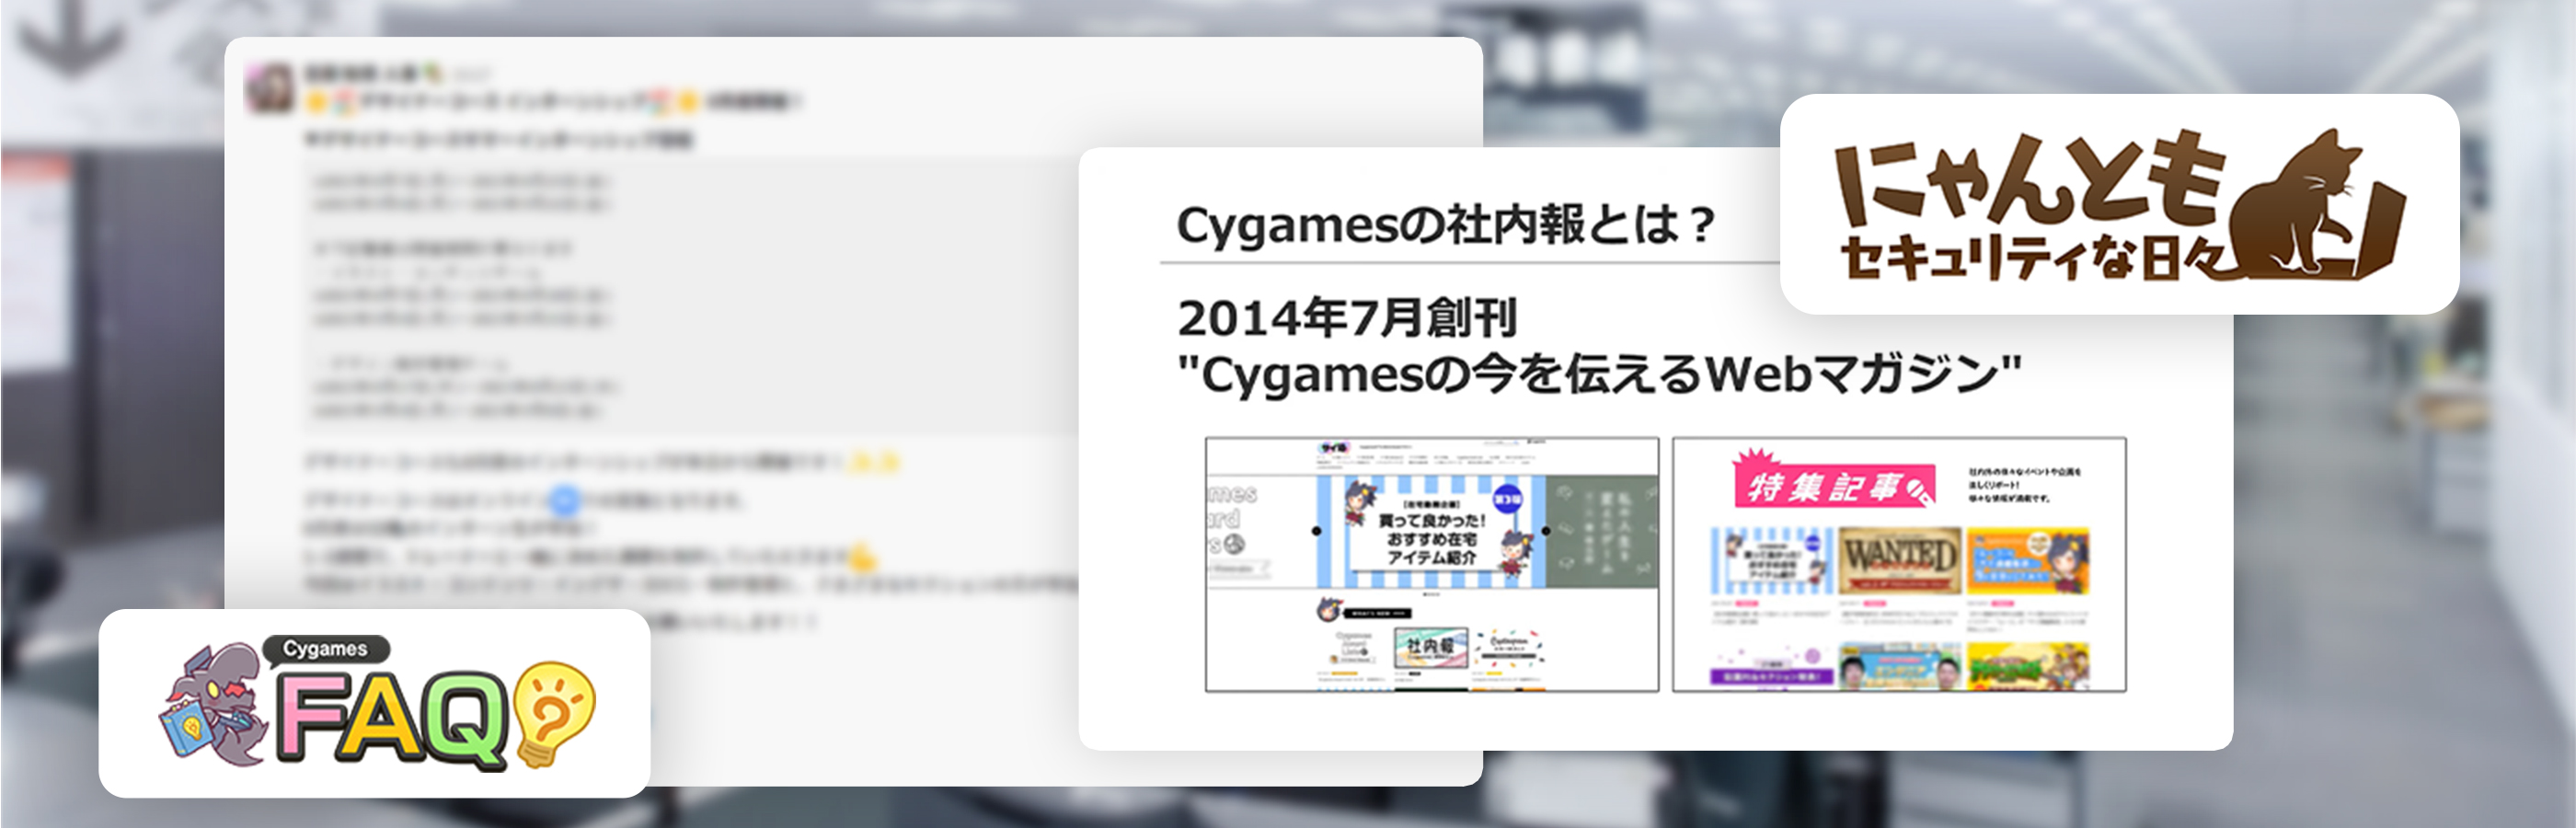2576x828 pixels.
Task: Click the striped article thumbnail left of WANTED
Action: point(1770,561)
